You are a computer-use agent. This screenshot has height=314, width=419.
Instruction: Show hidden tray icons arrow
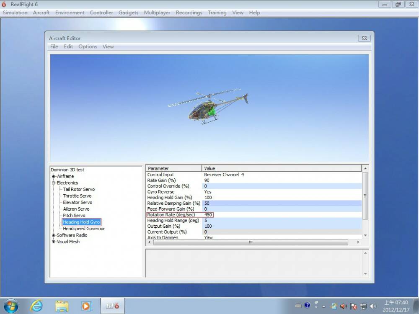pos(323,306)
